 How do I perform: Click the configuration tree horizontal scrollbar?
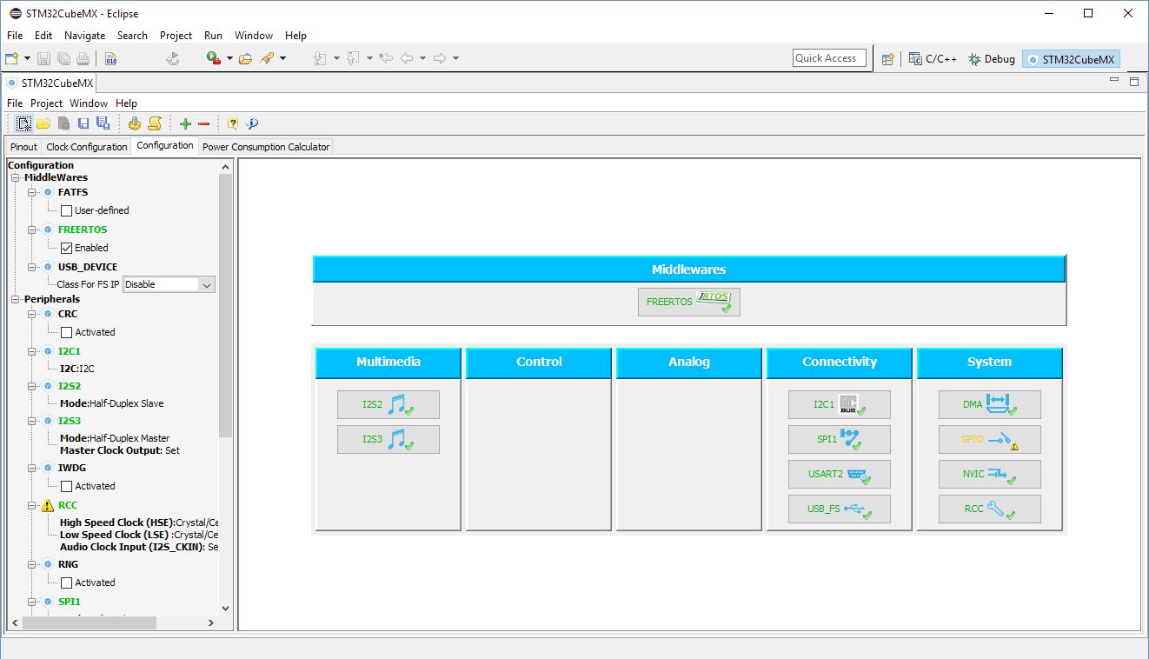click(90, 622)
